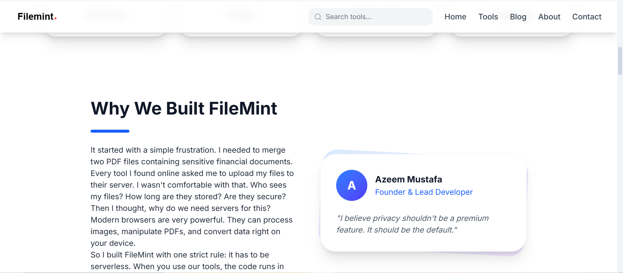This screenshot has width=623, height=273.
Task: Open the About page
Action: (x=549, y=16)
